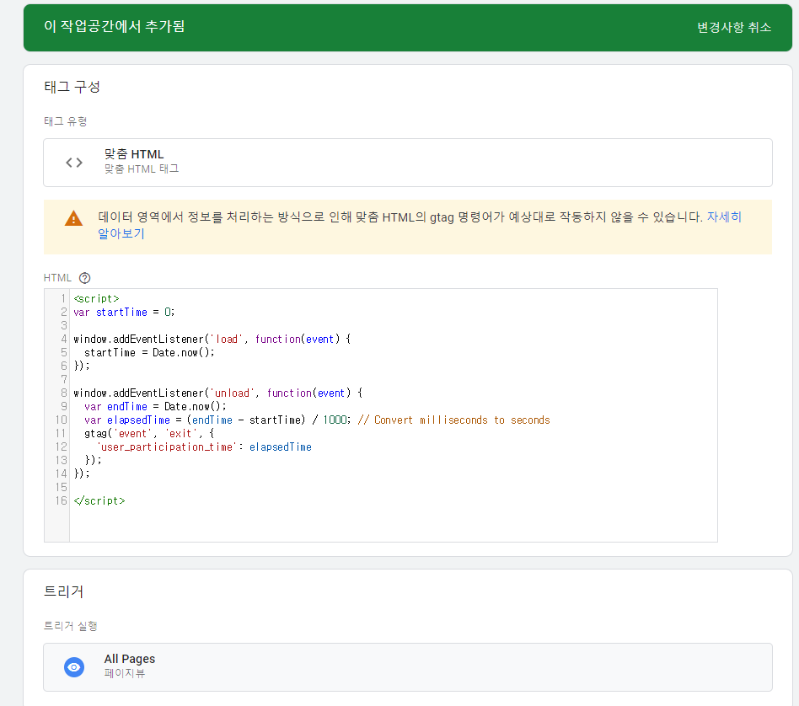Viewport: 799px width, 706px height.
Task: Click the code line 'var startTime = 0;'
Action: [x=124, y=313]
